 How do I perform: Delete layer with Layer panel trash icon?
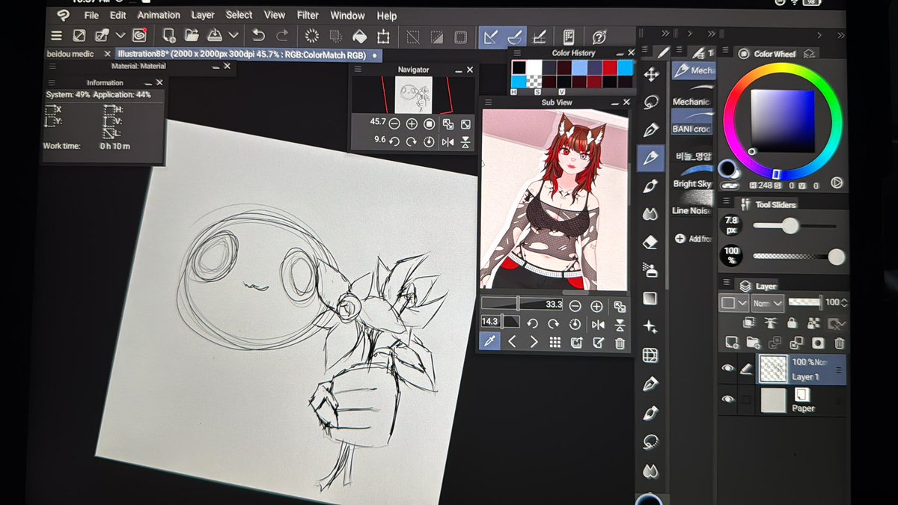839,343
